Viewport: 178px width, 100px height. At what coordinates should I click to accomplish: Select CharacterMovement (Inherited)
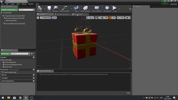15,24
